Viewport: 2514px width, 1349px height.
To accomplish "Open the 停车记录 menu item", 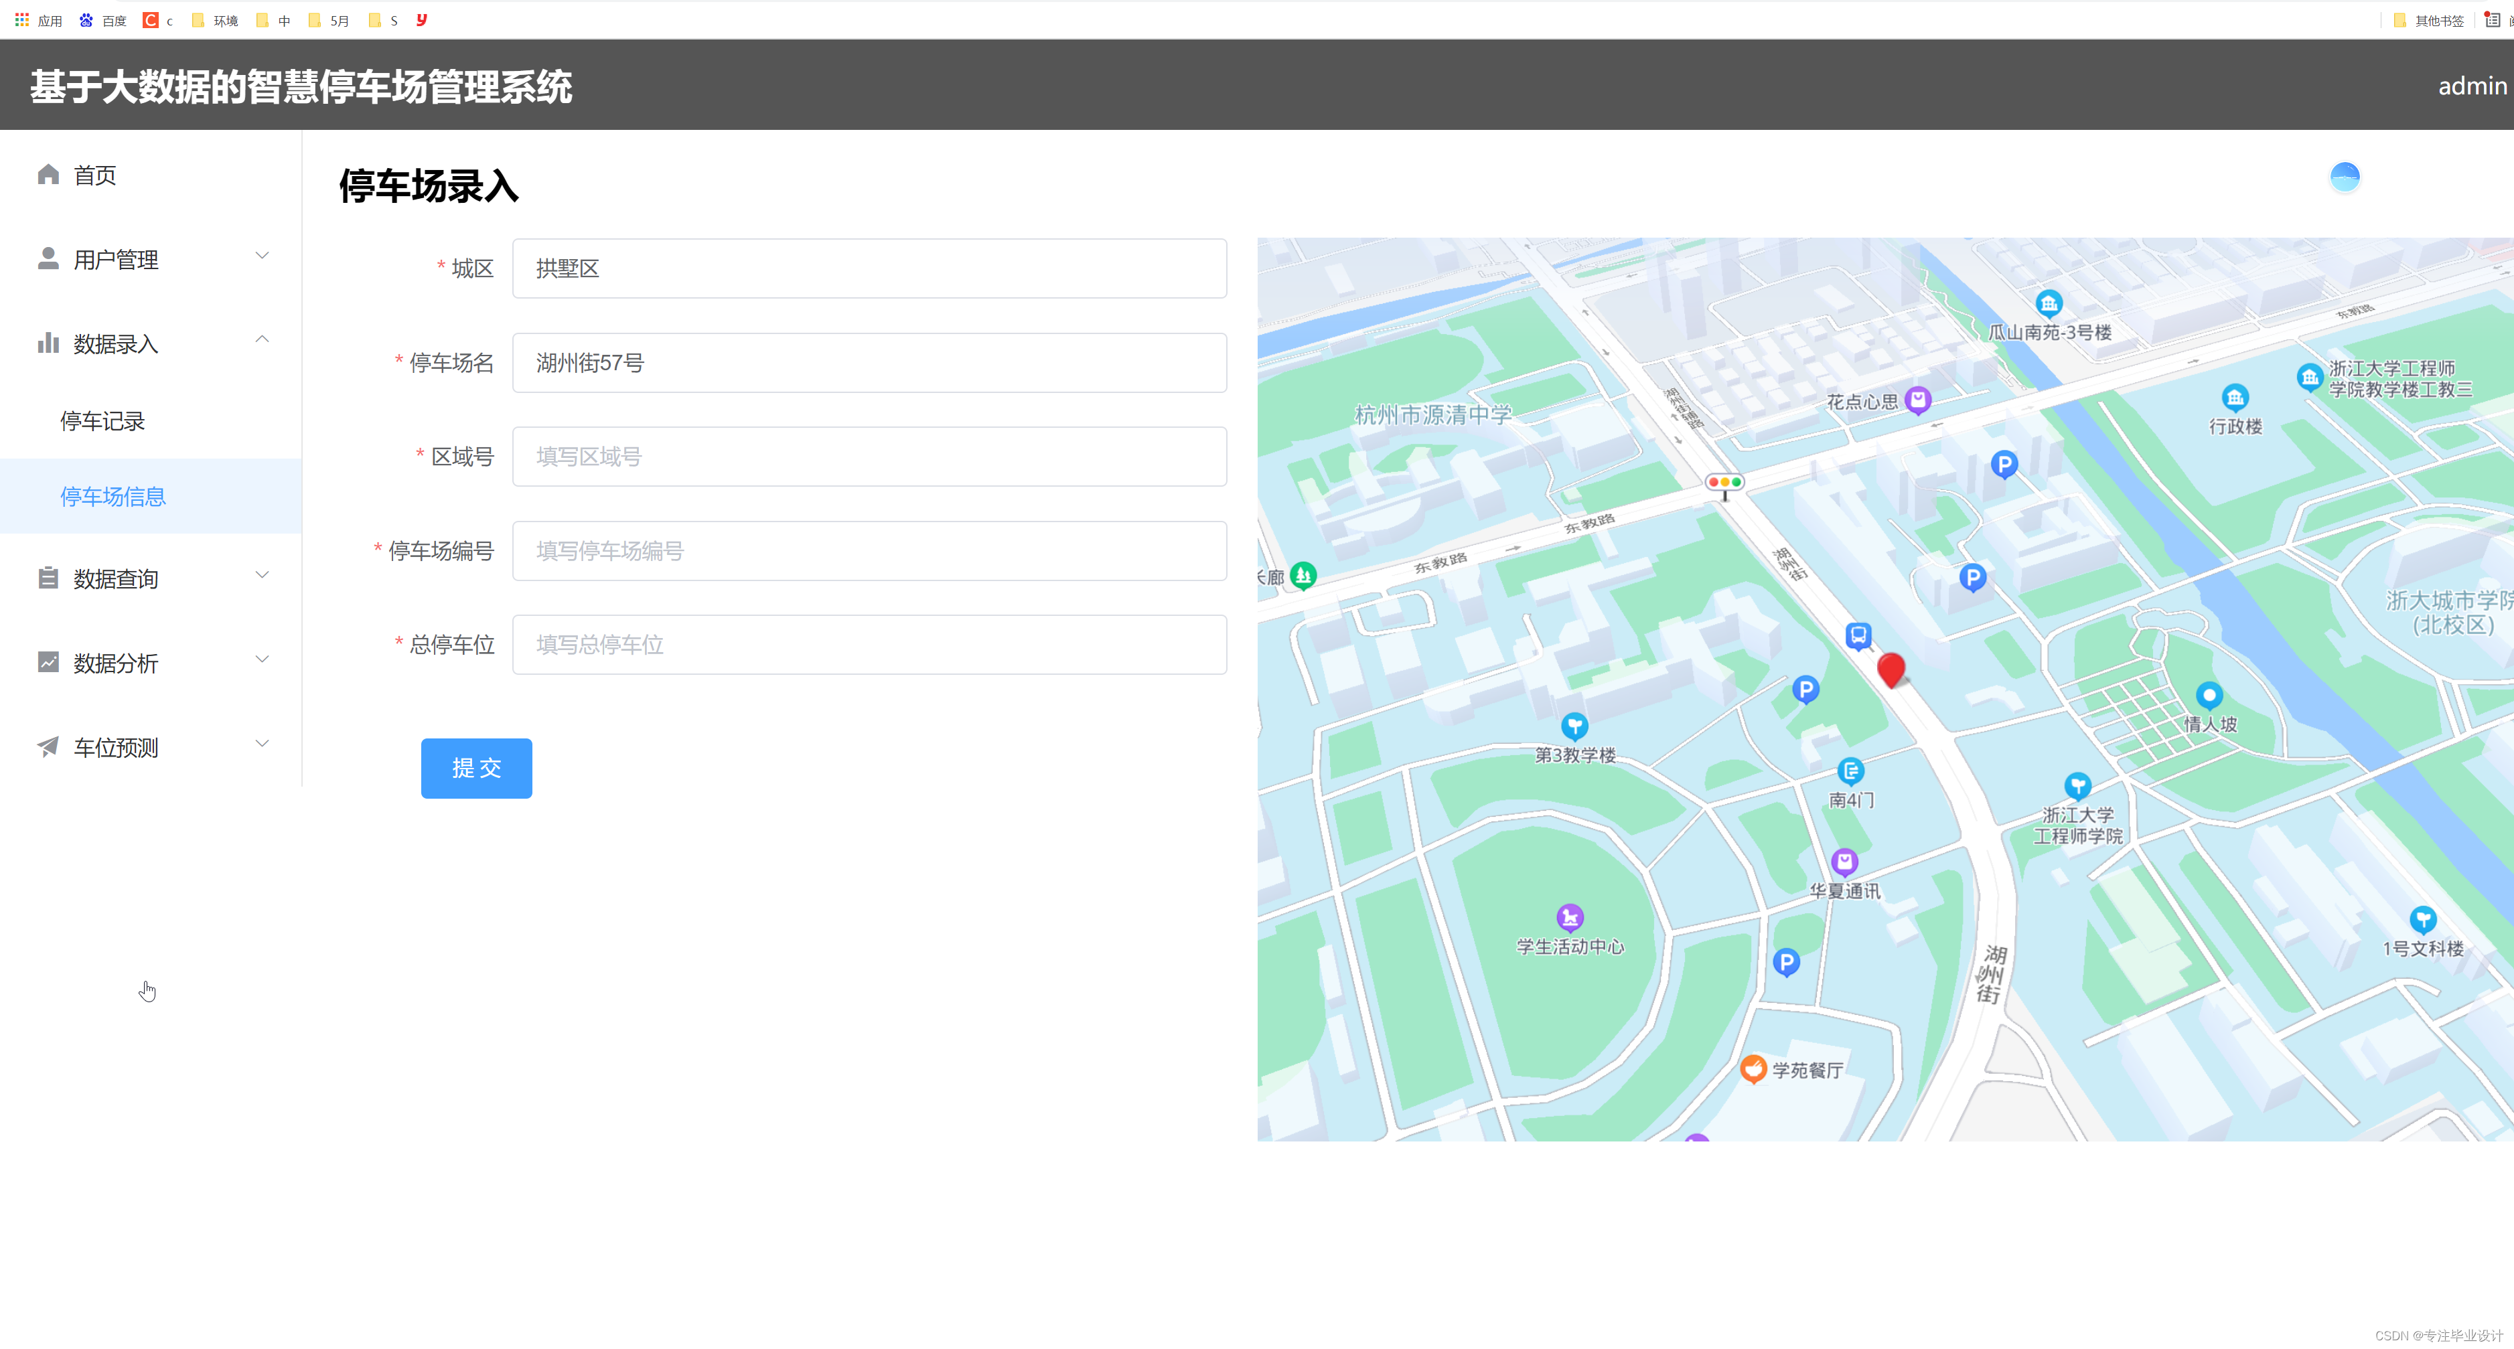I will pyautogui.click(x=102, y=421).
